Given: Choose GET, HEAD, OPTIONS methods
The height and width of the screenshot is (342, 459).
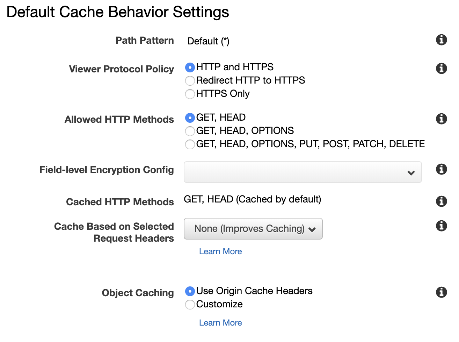Looking at the screenshot, I should click(x=190, y=131).
